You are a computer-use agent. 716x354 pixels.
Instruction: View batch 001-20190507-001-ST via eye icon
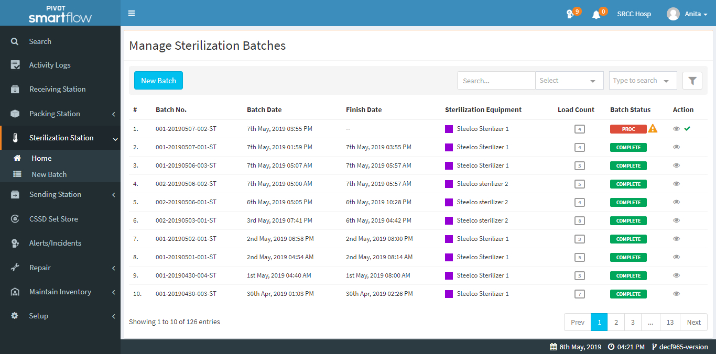(677, 147)
